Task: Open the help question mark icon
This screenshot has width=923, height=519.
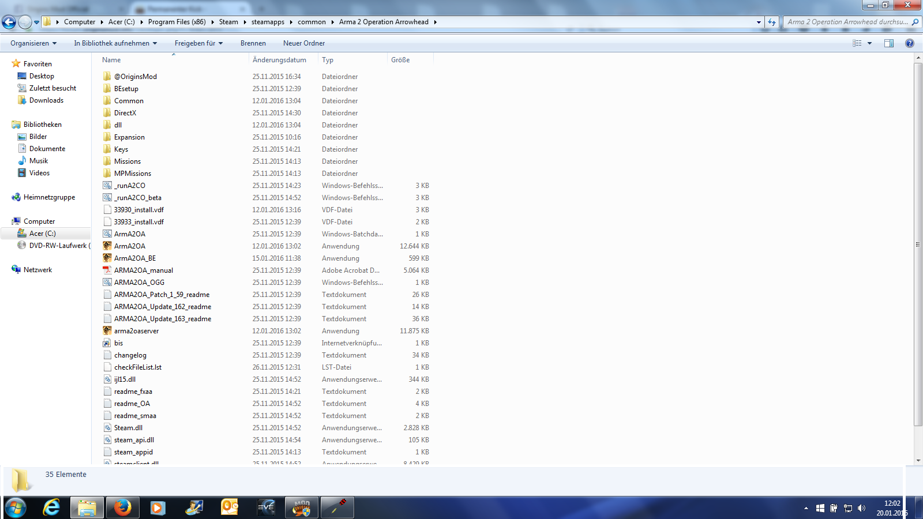Action: [910, 43]
